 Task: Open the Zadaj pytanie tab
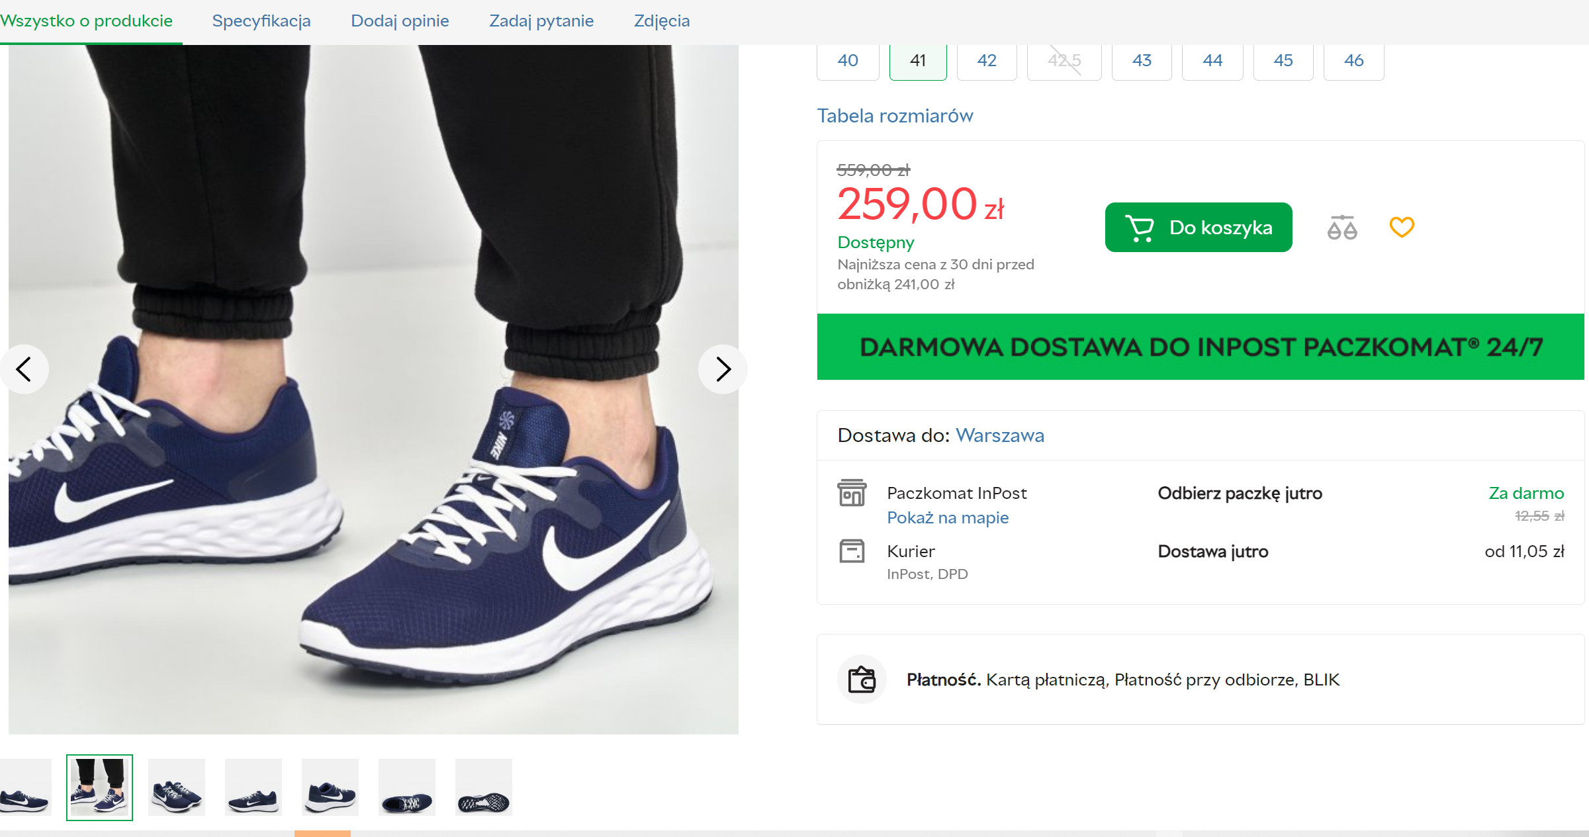pos(541,21)
